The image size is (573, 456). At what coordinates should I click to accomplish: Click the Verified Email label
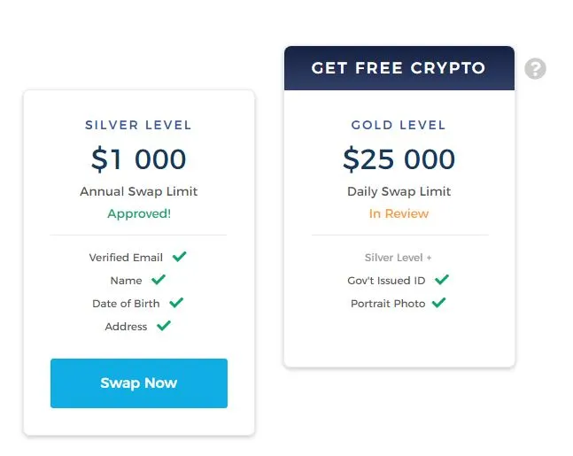click(126, 258)
